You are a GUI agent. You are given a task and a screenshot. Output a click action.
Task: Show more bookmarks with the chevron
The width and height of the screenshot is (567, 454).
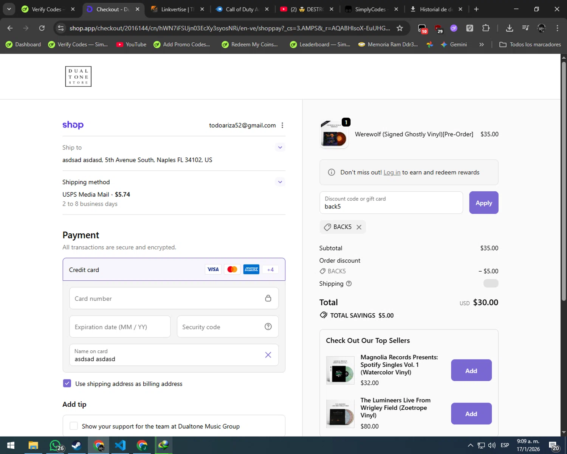(482, 44)
